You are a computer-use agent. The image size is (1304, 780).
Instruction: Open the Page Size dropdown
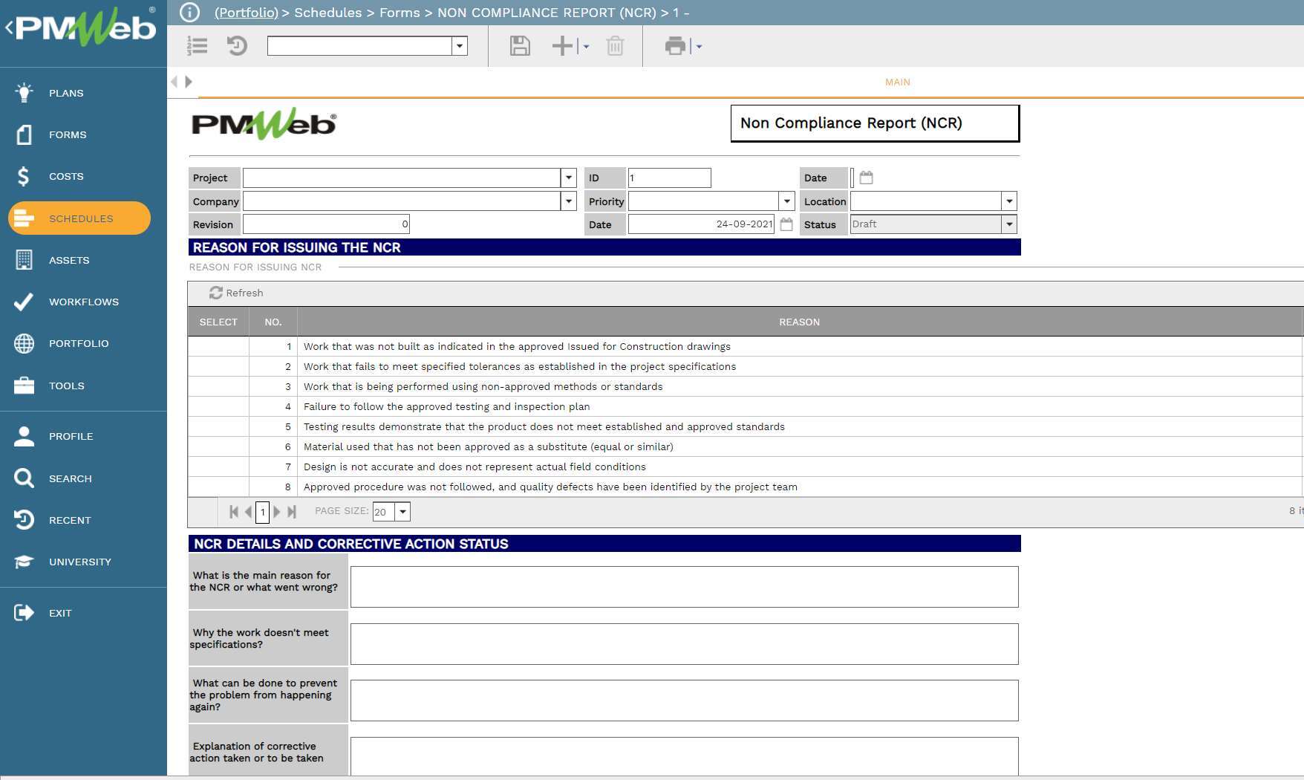402,511
